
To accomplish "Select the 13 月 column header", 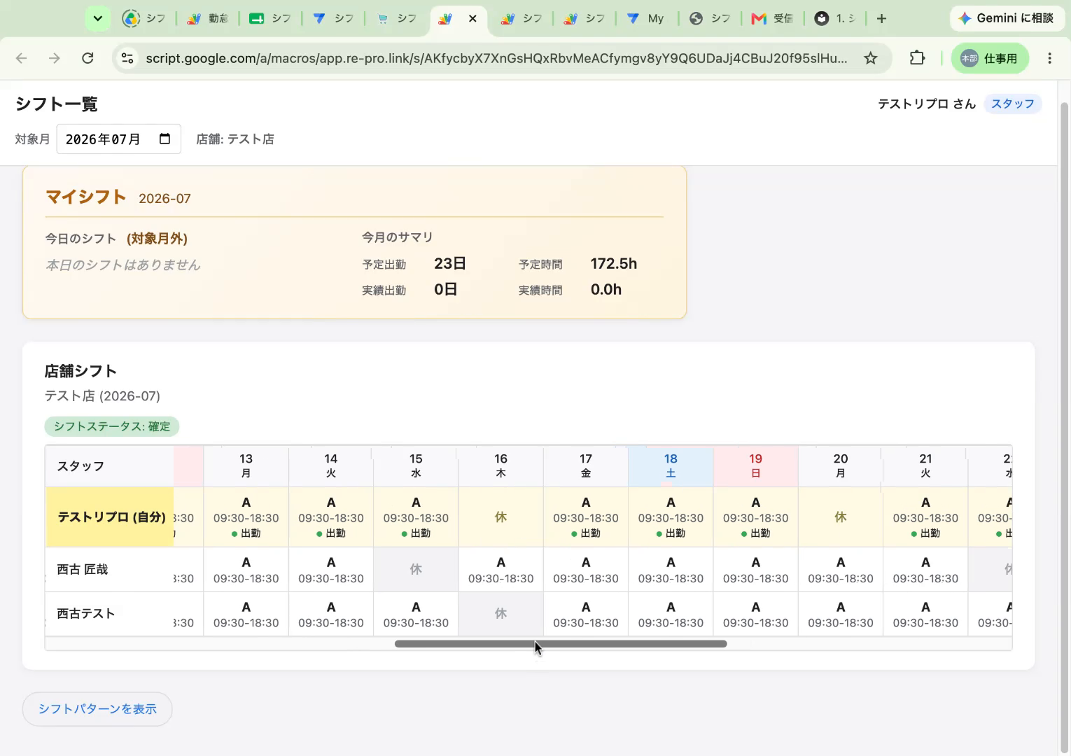I will [x=246, y=465].
